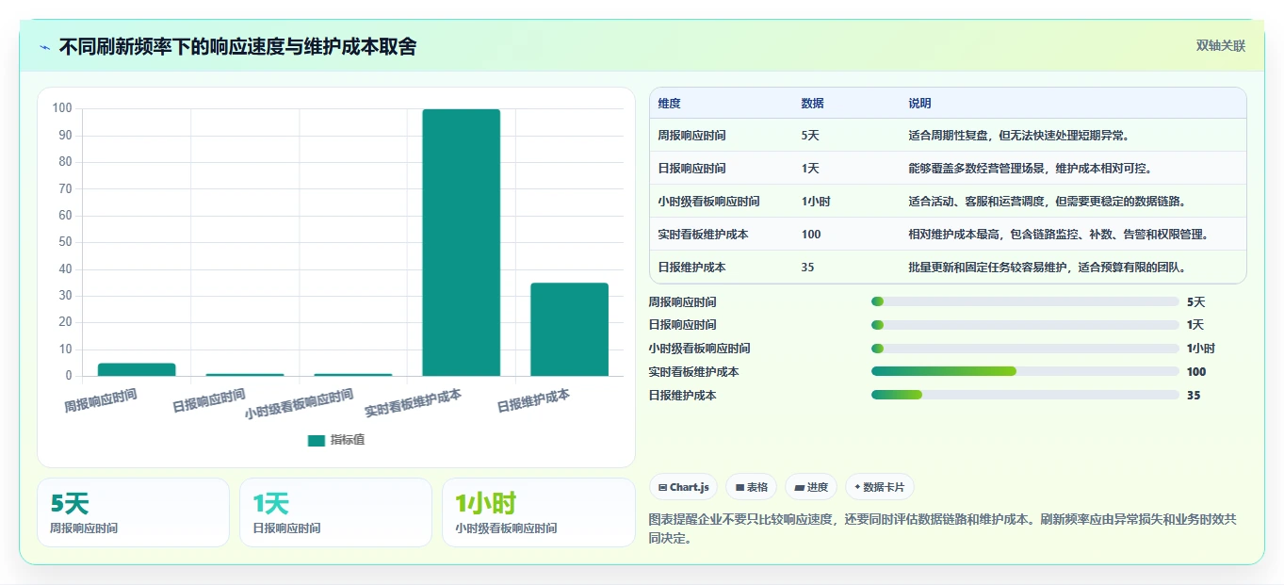Viewport: 1284px width, 585px height.
Task: Select the 表格 tag
Action: tap(751, 487)
